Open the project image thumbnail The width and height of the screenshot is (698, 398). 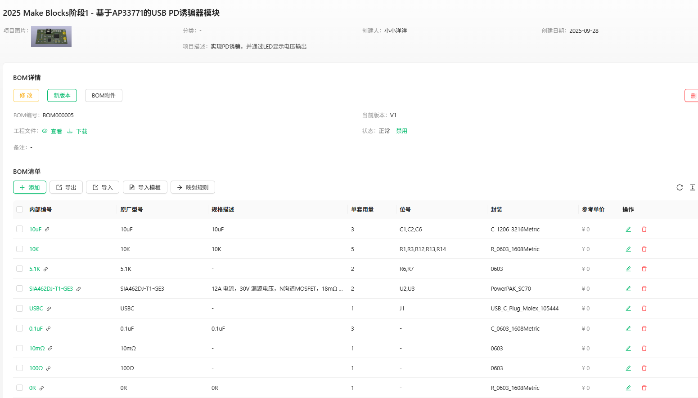click(x=51, y=36)
